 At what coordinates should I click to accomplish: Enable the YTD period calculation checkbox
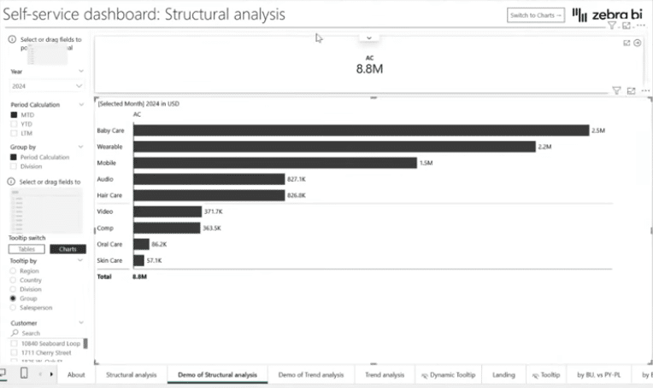[x=14, y=124]
